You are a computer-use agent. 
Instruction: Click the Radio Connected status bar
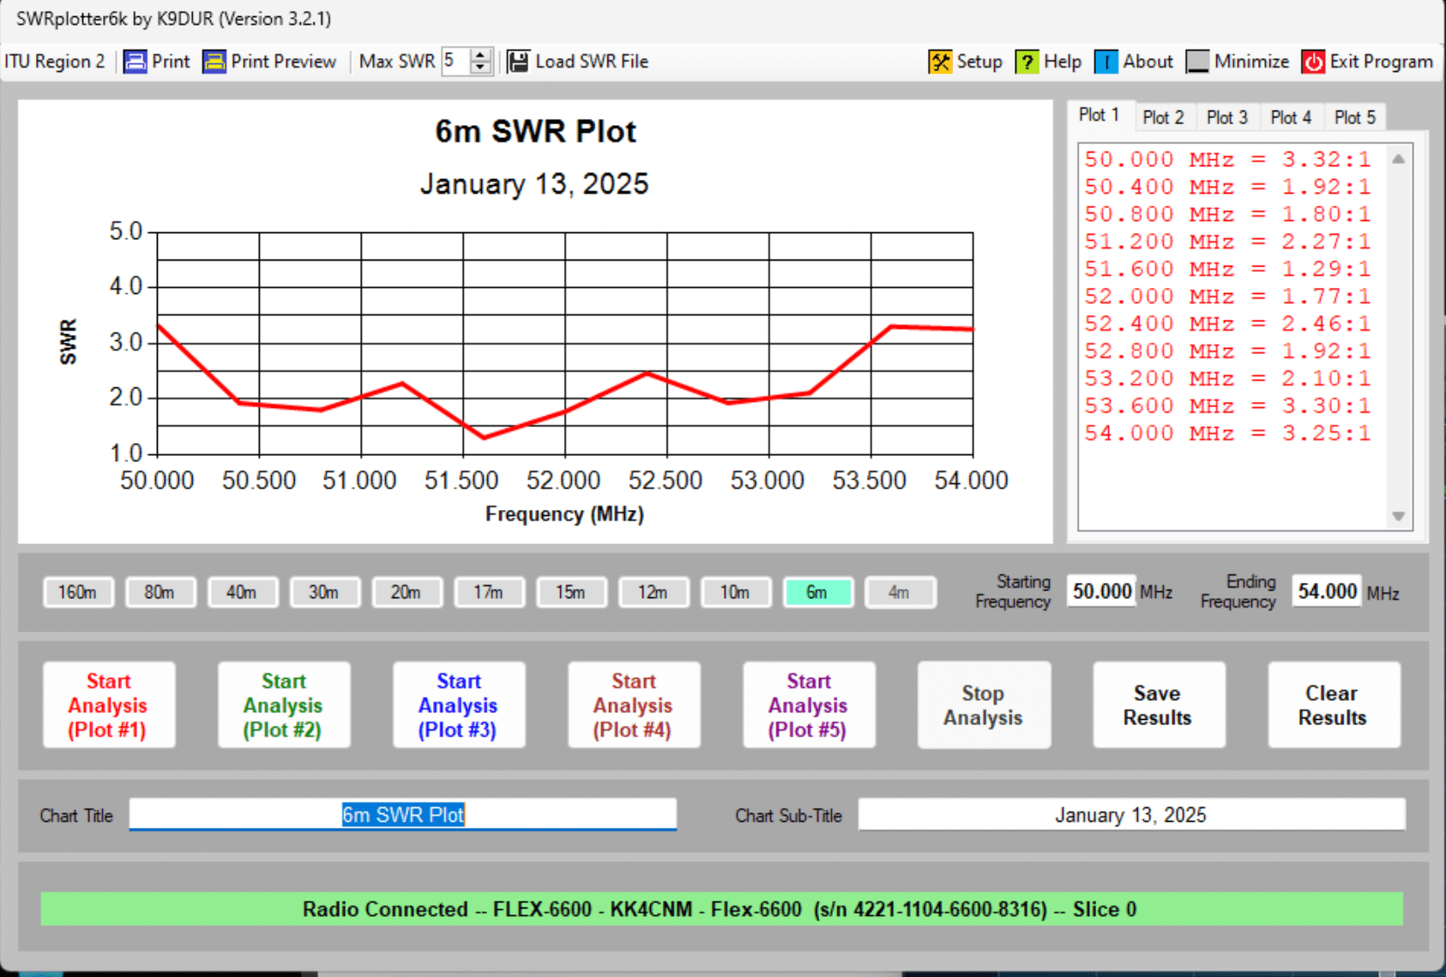[x=721, y=908]
